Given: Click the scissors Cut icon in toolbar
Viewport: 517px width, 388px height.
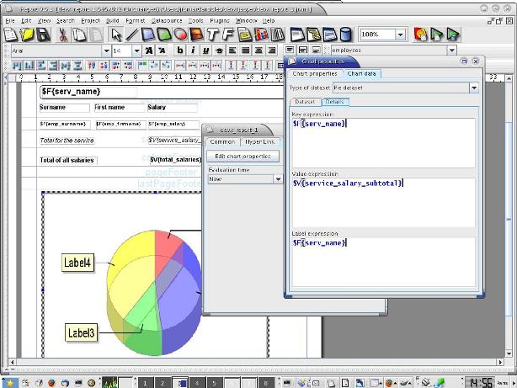Looking at the screenshot, I should click(x=63, y=35).
